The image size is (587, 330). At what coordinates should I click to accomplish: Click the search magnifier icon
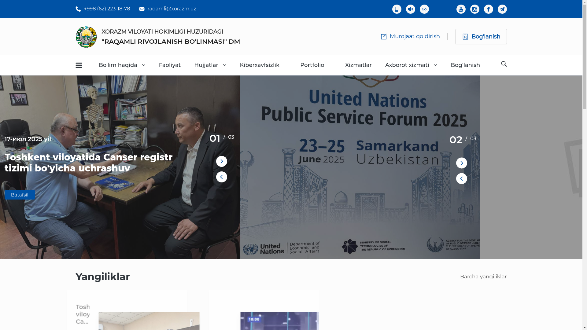504,64
